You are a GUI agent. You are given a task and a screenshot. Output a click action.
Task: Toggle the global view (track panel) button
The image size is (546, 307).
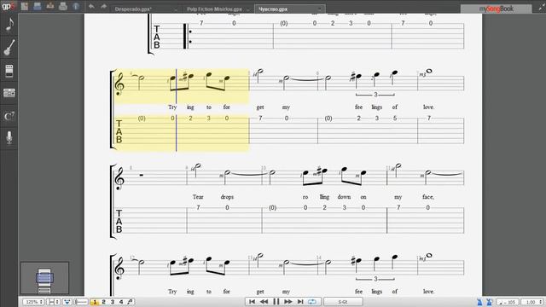click(x=81, y=302)
